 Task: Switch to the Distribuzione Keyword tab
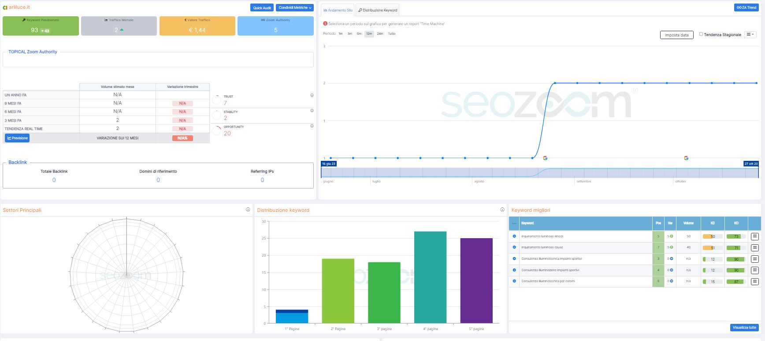point(378,10)
